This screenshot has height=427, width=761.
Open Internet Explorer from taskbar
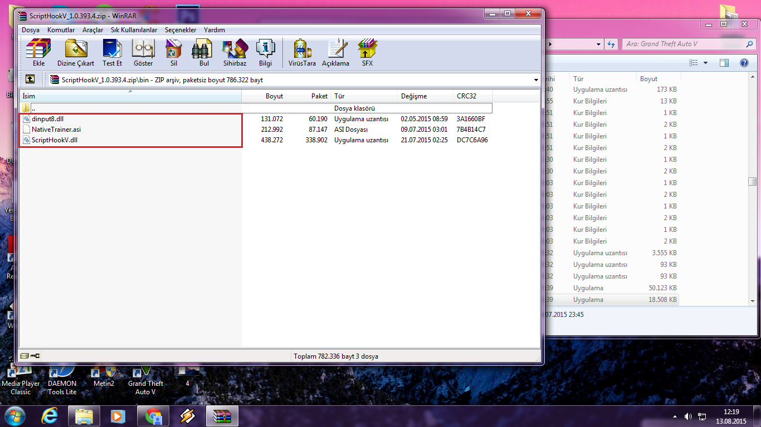(x=50, y=416)
